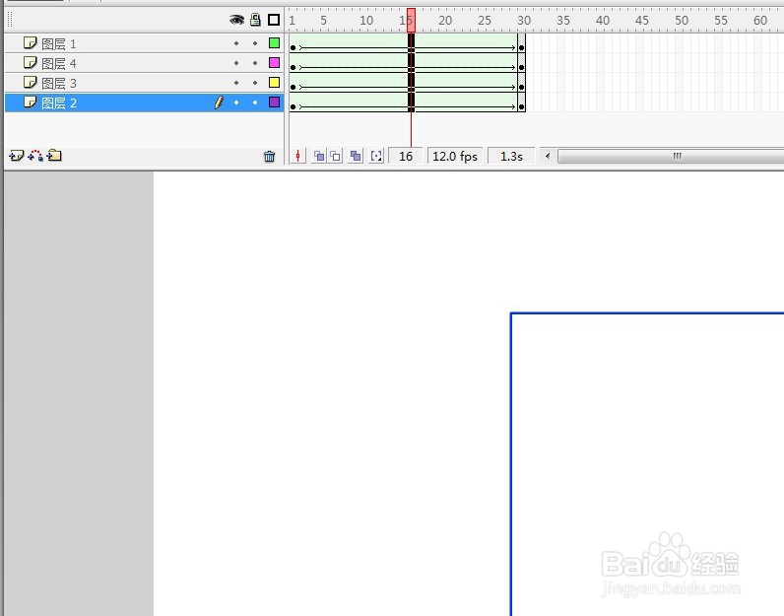Click the red playhead marker at frame 16
The height and width of the screenshot is (616, 784).
pos(411,20)
